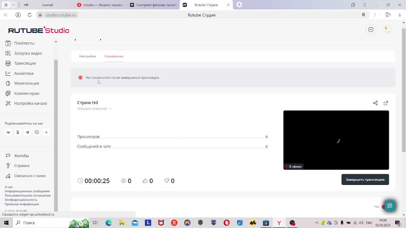Switch to the Journal browser tab
406x228 pixels.
pyautogui.click(x=48, y=5)
